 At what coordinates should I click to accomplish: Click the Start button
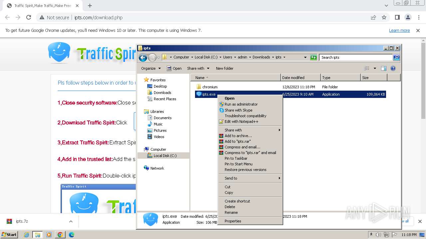tap(9, 235)
